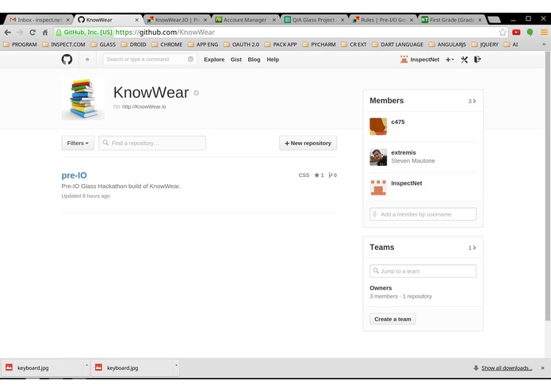The image size is (551, 392).
Task: Open the KnowWear books avatar
Action: pos(83,98)
